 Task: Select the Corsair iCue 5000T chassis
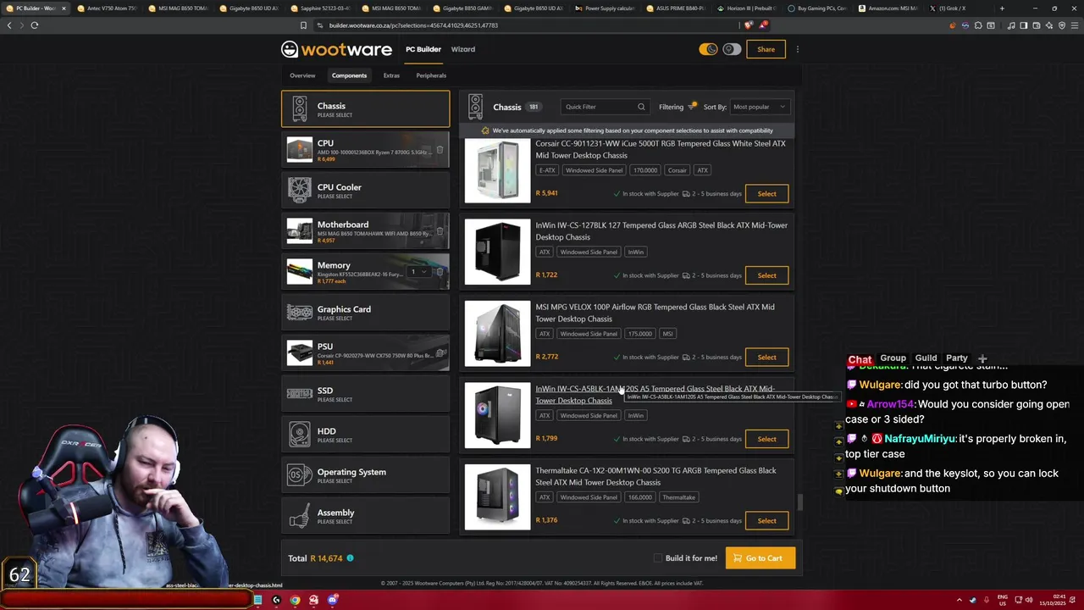[x=766, y=194]
